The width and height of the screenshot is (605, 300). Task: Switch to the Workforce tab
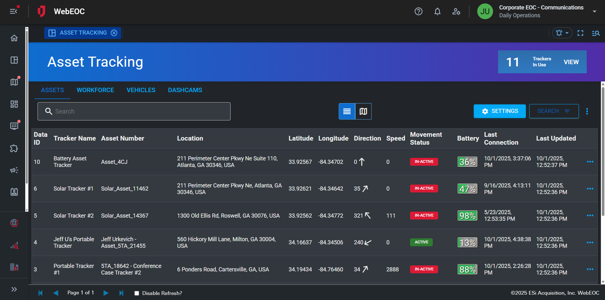coord(95,90)
